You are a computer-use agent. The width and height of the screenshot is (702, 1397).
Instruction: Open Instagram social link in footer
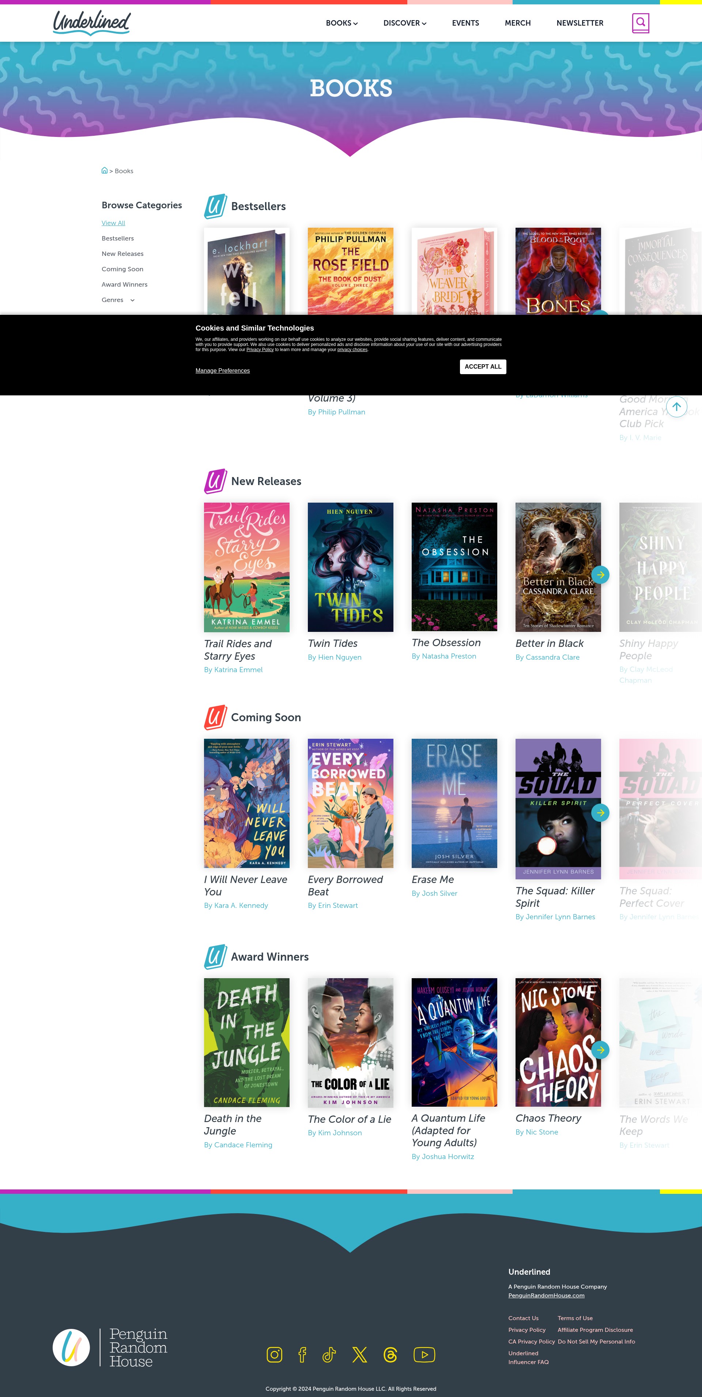[275, 1355]
